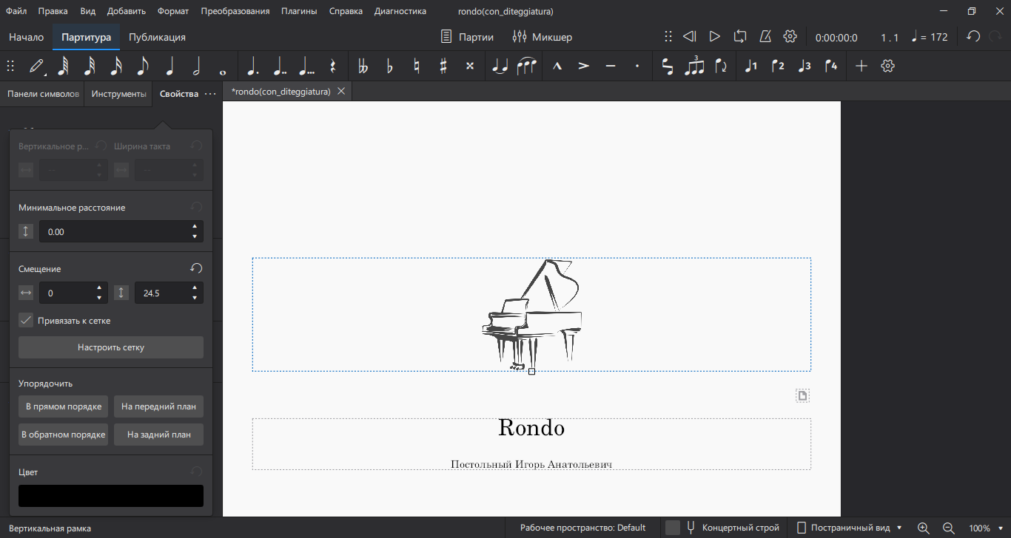Toggle note input pencil tool
The image size is (1011, 538).
point(36,66)
